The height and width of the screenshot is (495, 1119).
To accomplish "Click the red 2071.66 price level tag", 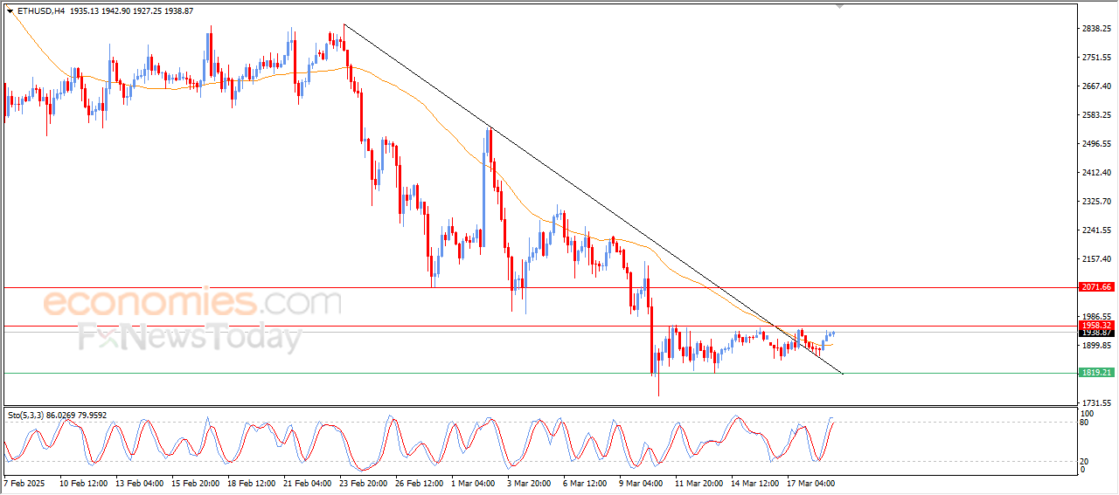I will [x=1095, y=287].
